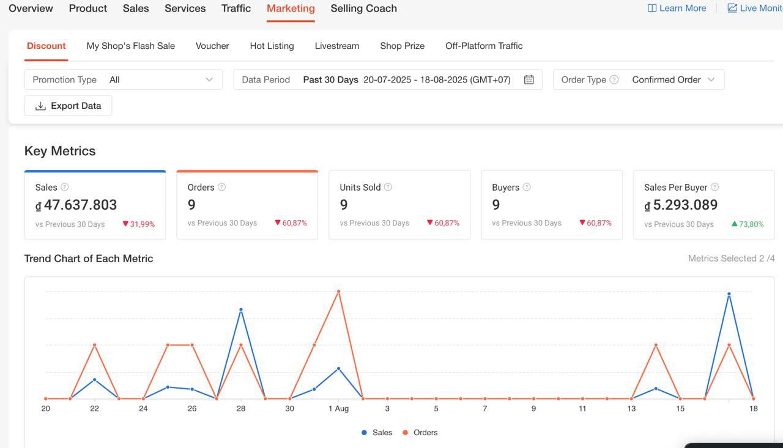Click the info icon next to Sales Per Buyer
This screenshot has height=448, width=783.
[714, 187]
